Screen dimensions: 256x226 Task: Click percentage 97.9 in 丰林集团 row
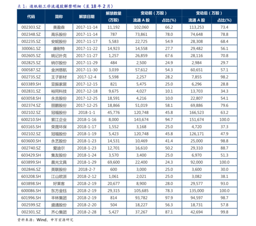click(x=169, y=198)
